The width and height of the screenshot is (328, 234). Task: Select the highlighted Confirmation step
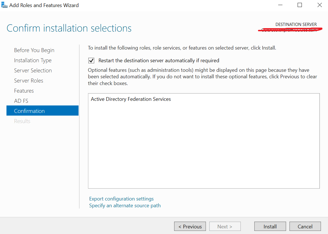29,111
